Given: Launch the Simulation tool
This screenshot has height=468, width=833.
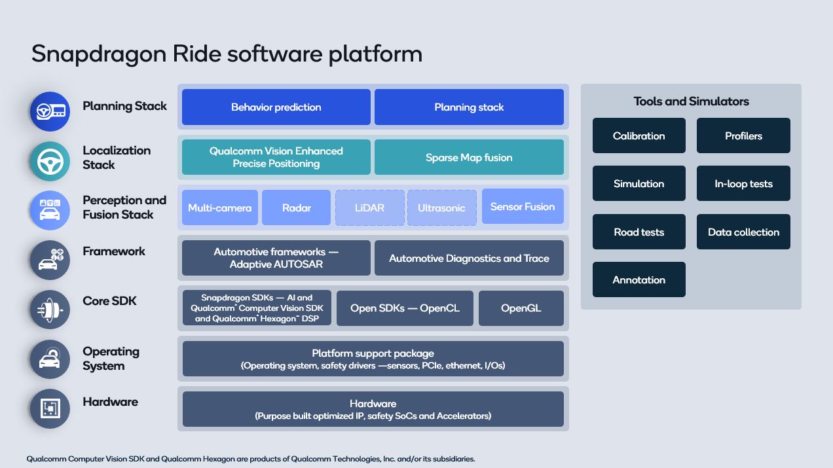Looking at the screenshot, I should point(639,183).
